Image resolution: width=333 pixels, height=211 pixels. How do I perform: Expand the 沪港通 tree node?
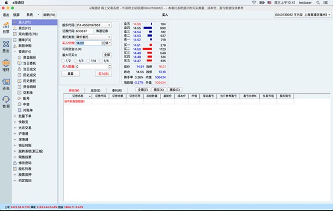pyautogui.click(x=15, y=134)
